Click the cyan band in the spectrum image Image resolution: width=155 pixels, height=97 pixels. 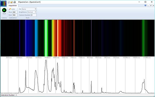point(36,38)
